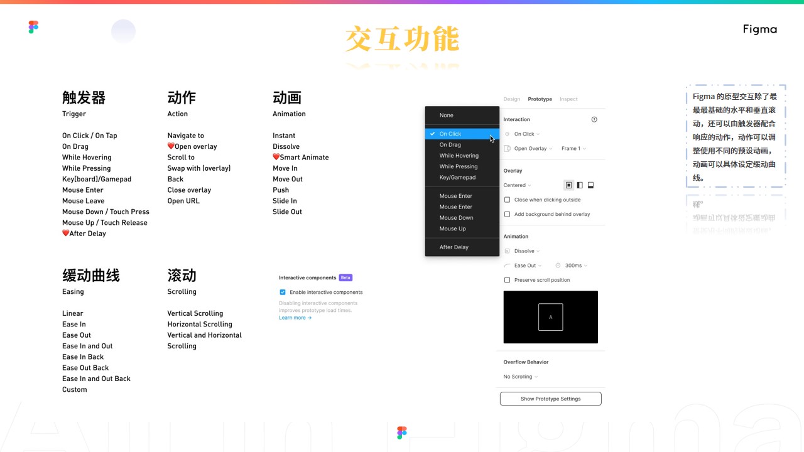Enable Close when clicking outside
The image size is (804, 452).
click(508, 200)
